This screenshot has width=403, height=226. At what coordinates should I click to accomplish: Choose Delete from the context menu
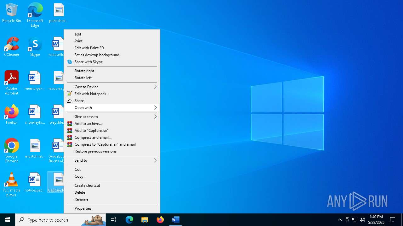click(112, 192)
